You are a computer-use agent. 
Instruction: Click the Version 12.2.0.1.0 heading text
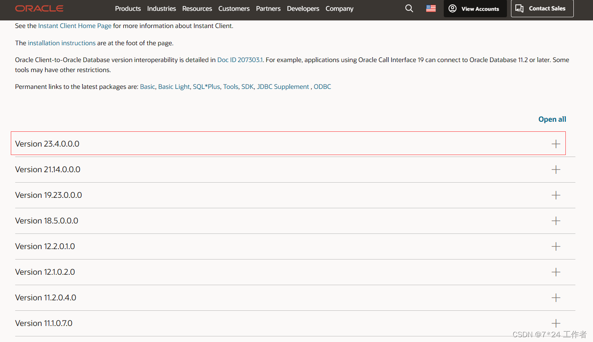click(45, 246)
